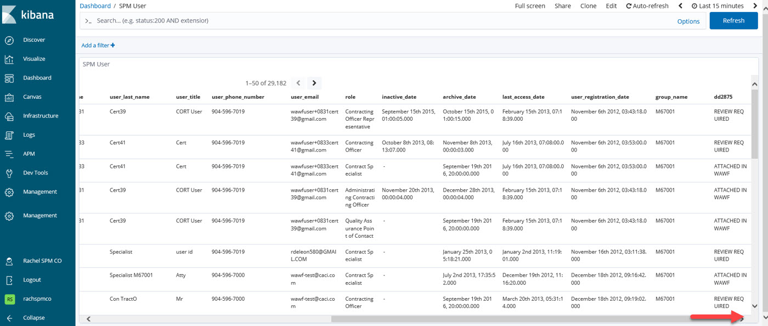The height and width of the screenshot is (326, 768).
Task: Click the Dashboard breadcrumb link
Action: pos(95,6)
